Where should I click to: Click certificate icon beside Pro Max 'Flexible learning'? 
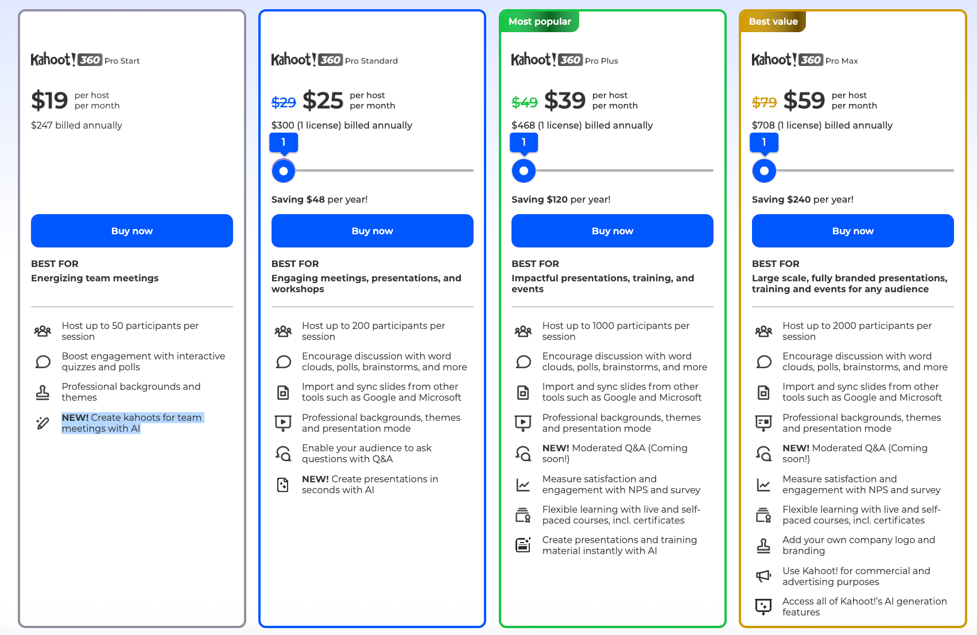point(763,515)
